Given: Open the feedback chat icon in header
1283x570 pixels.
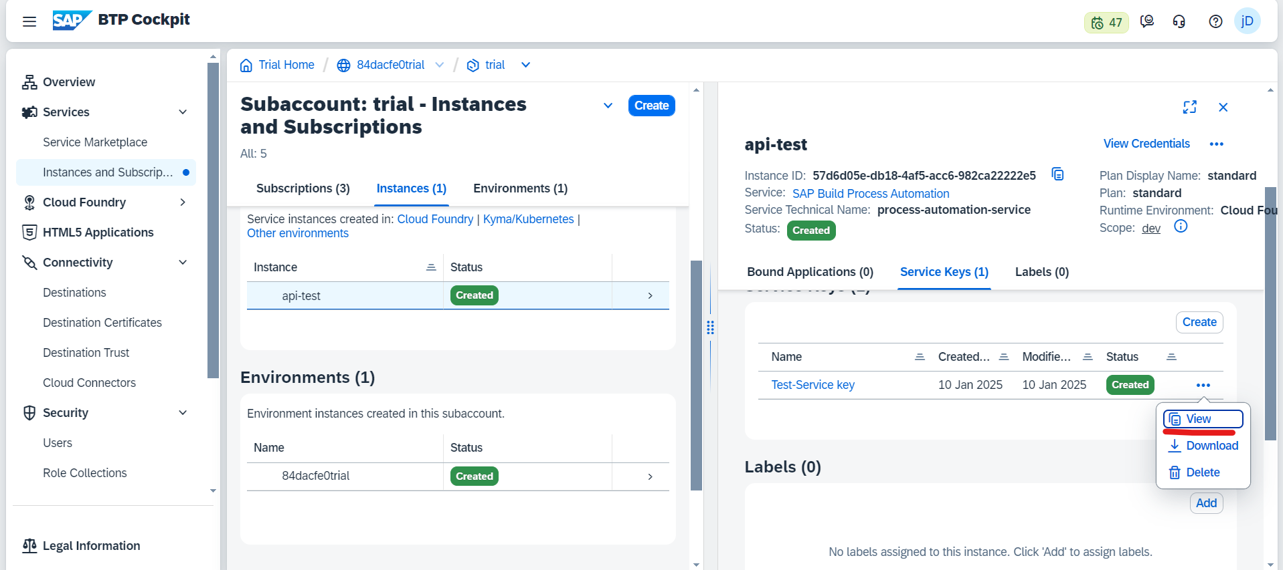Looking at the screenshot, I should click(1147, 21).
